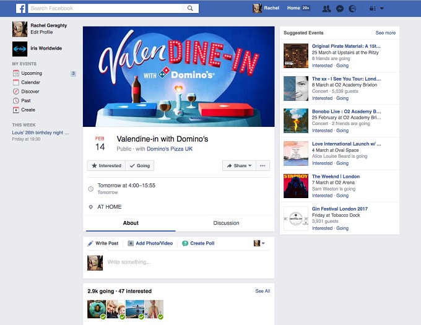Mark Going for The Weeknd London event
The image size is (421, 325).
pos(342,196)
